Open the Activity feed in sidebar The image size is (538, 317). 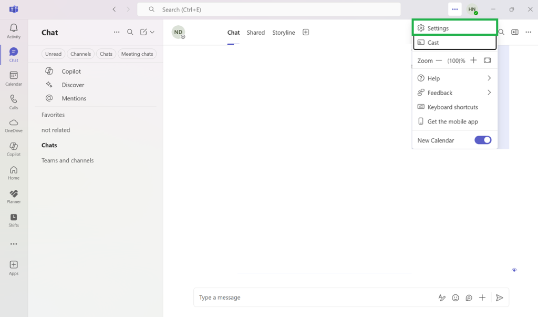click(x=14, y=31)
